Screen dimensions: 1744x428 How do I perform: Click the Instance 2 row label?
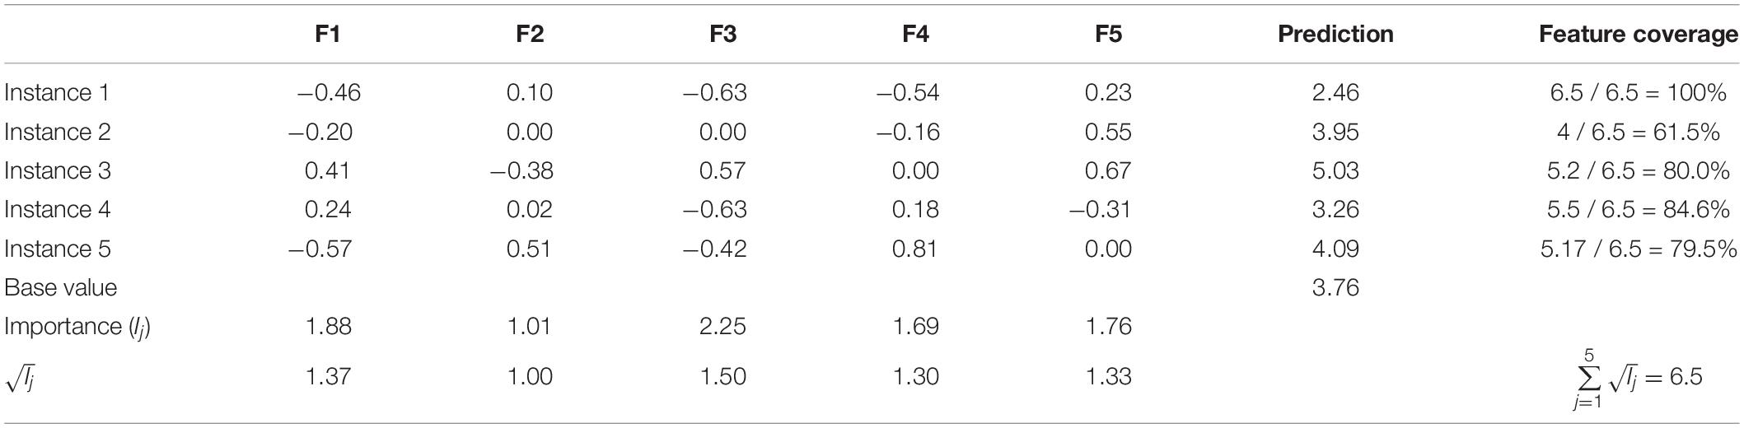[57, 132]
